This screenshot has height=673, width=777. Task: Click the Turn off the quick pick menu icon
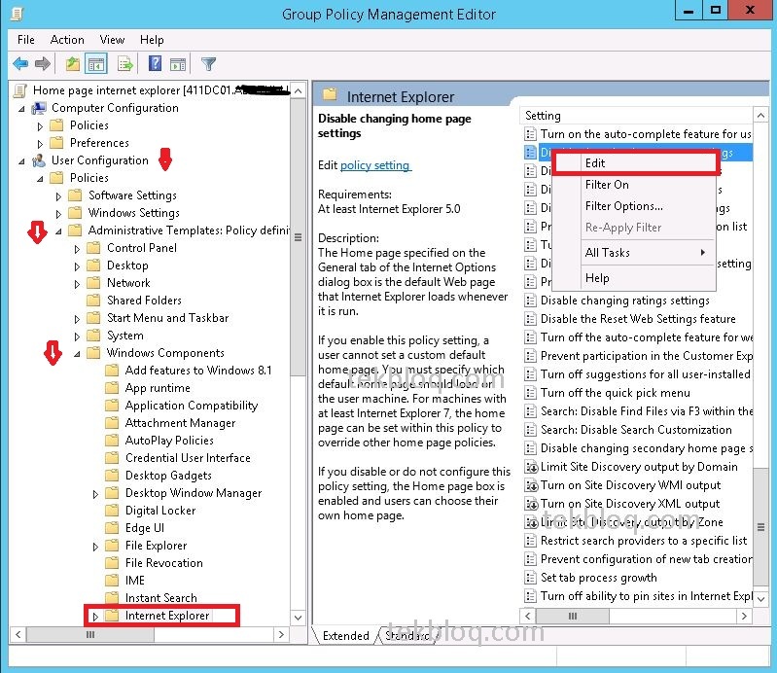pyautogui.click(x=530, y=393)
